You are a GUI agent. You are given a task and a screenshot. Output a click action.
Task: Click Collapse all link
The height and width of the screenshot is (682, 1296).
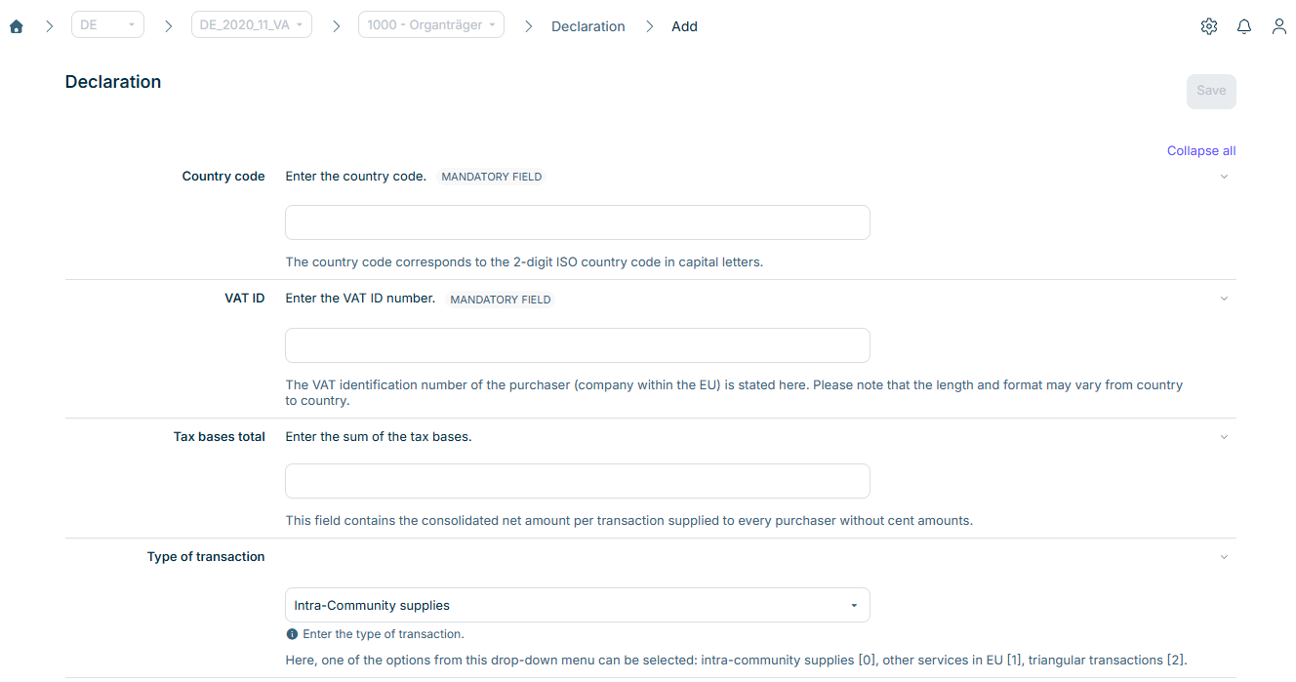coord(1201,150)
